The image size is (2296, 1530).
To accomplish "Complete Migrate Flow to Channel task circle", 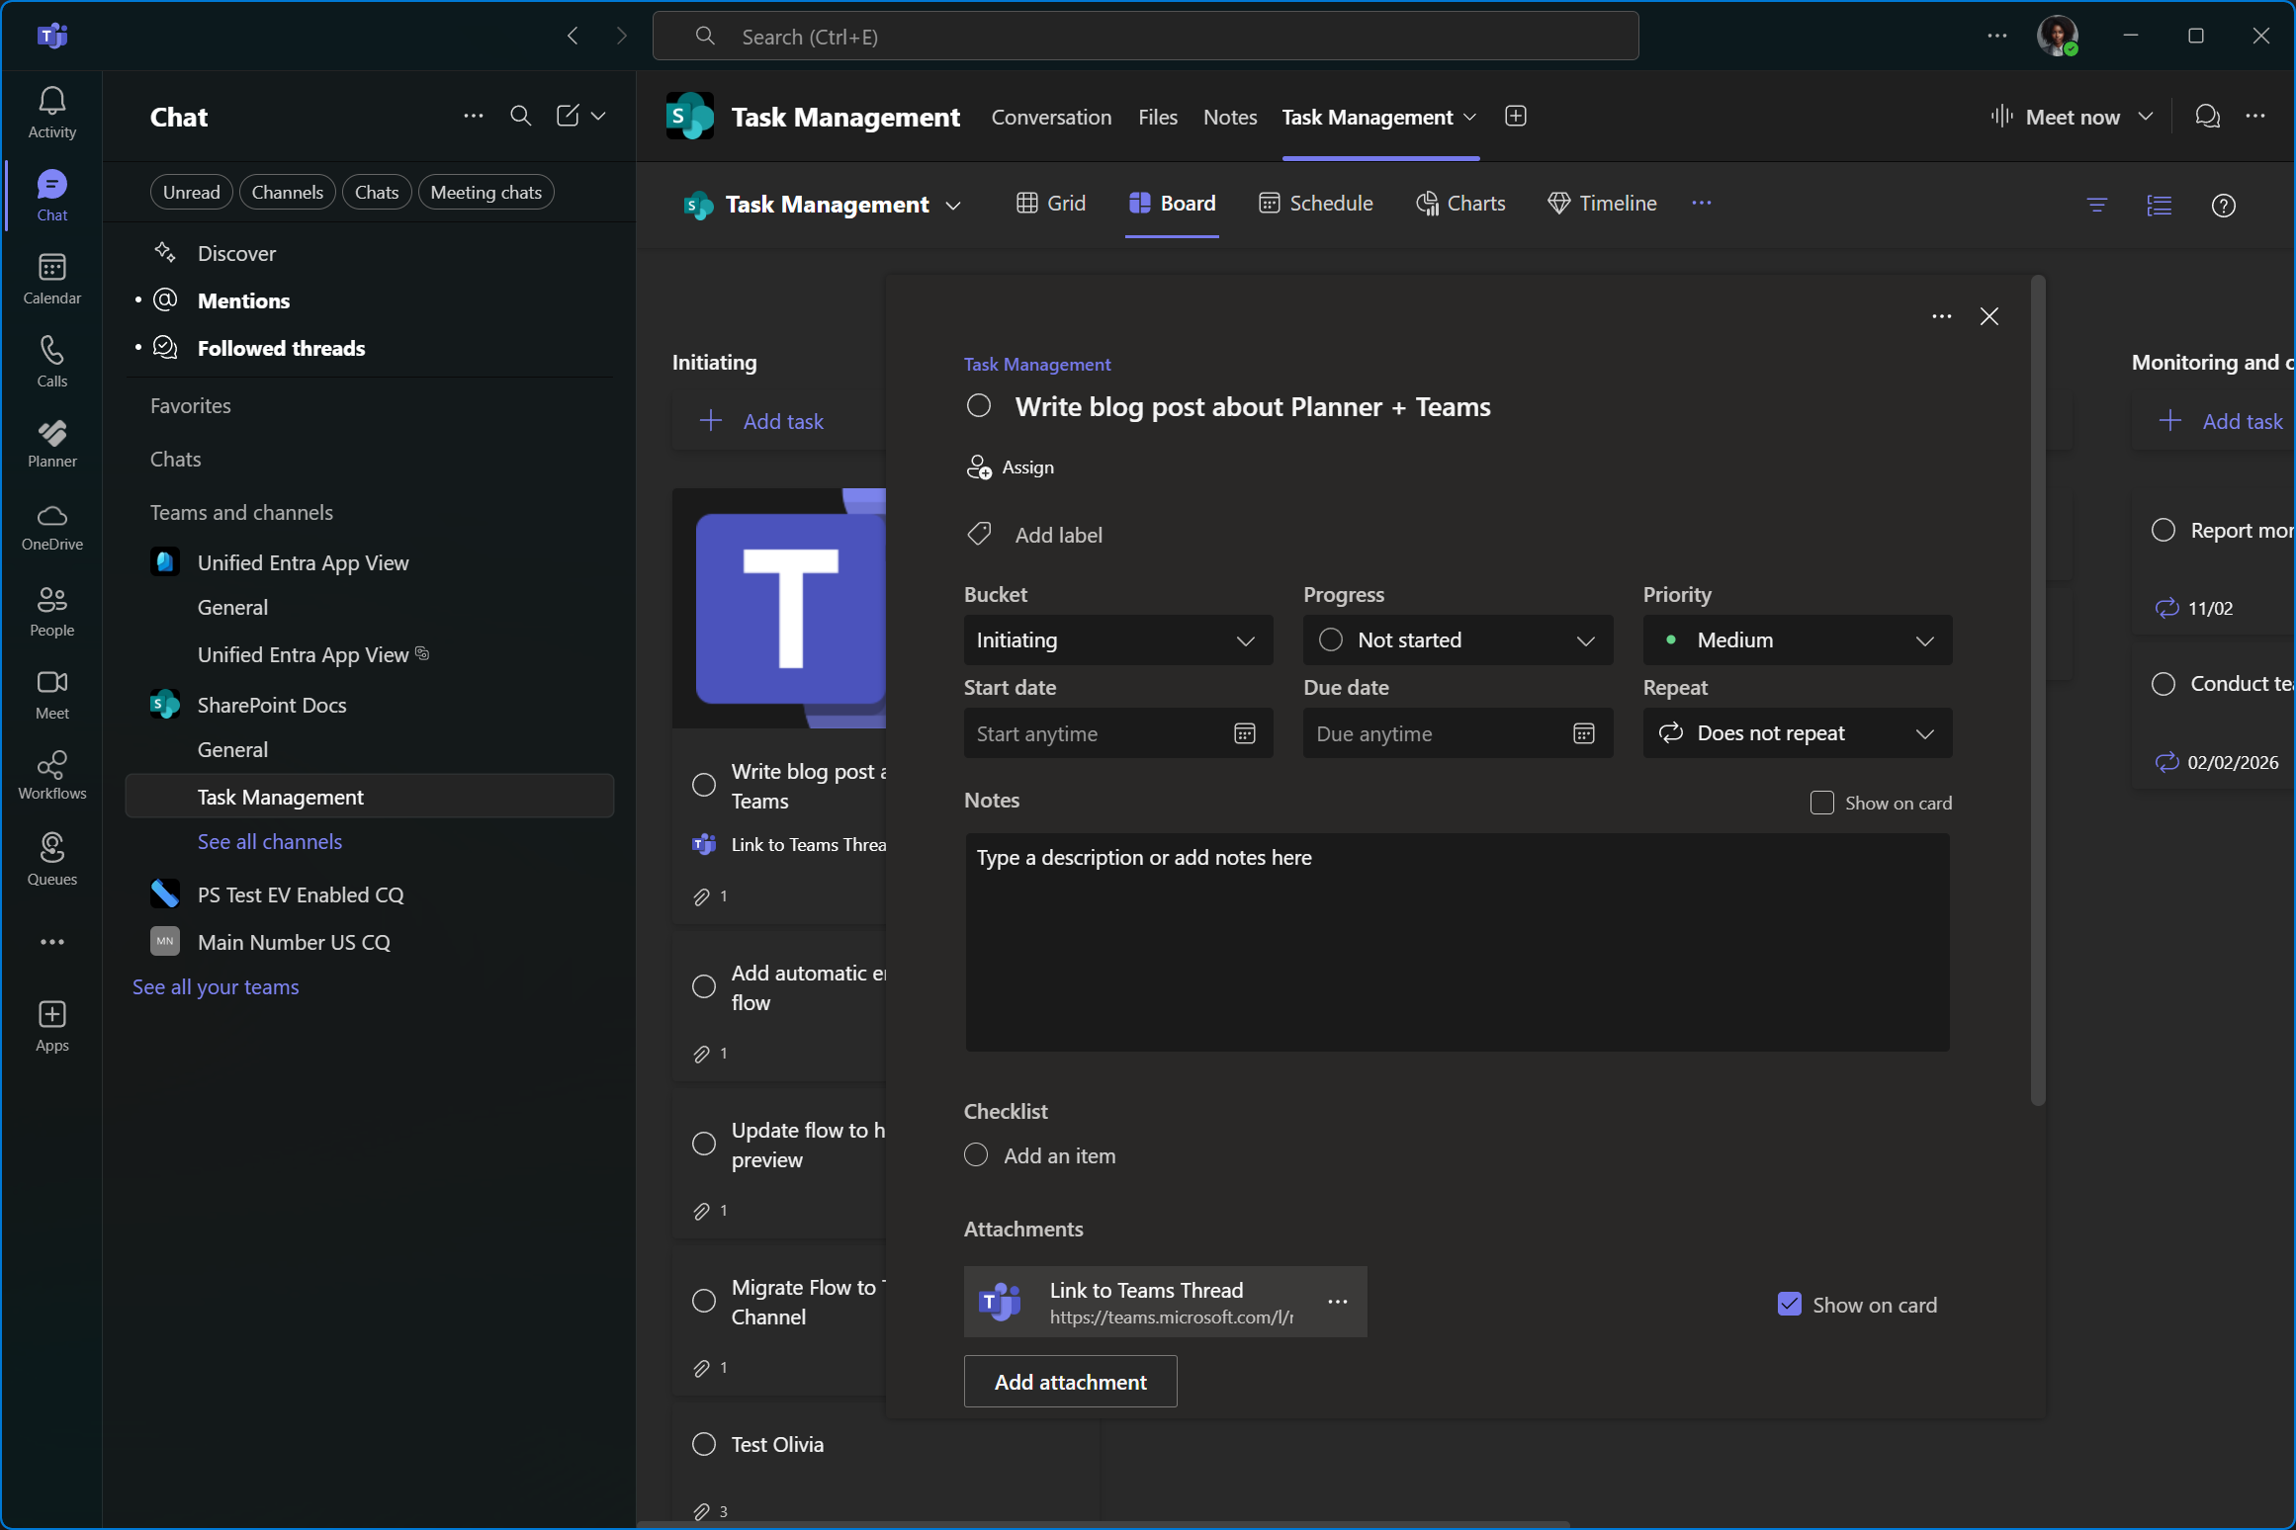I will pos(704,1301).
